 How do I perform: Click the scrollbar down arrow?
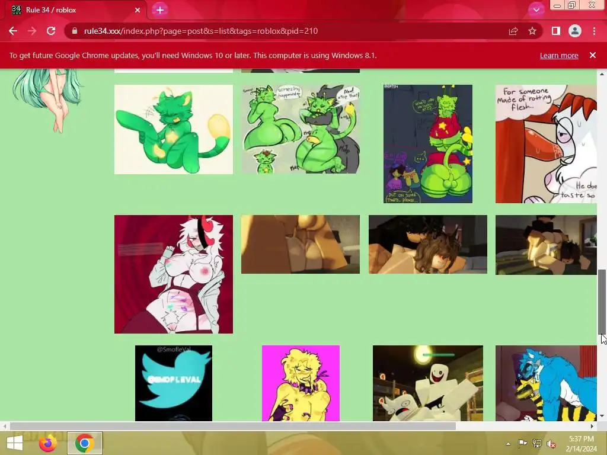click(602, 416)
